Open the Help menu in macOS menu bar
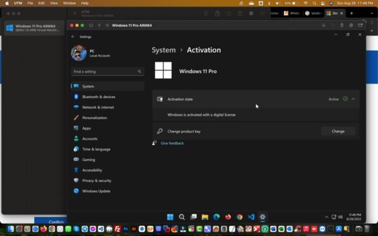Screen dimensions: 378x236 (x=84, y=3)
